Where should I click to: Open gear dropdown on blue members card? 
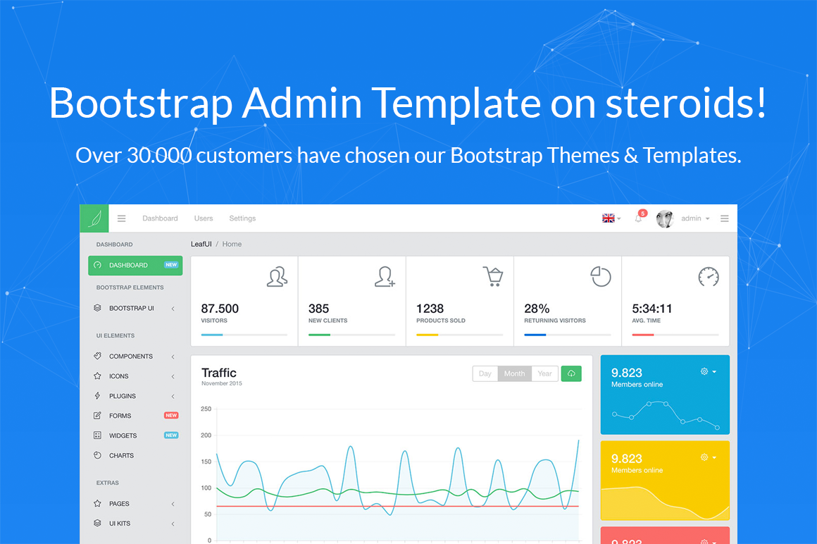coord(708,371)
